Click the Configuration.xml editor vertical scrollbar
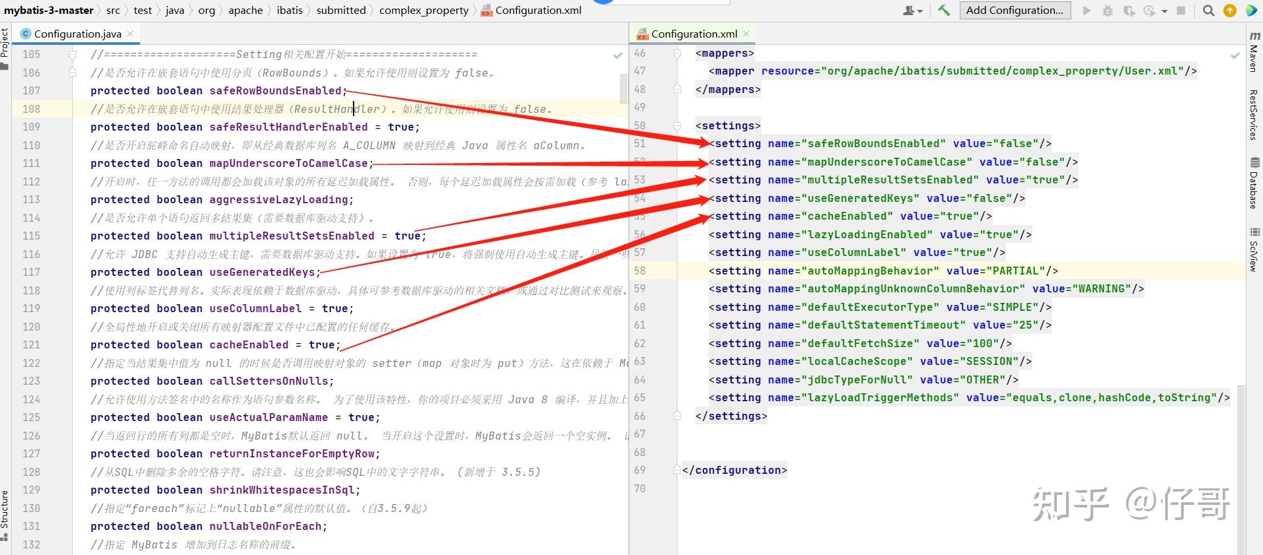Viewport: 1263px width, 555px height. 1242,470
